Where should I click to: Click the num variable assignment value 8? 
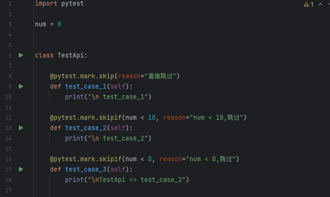[59, 24]
